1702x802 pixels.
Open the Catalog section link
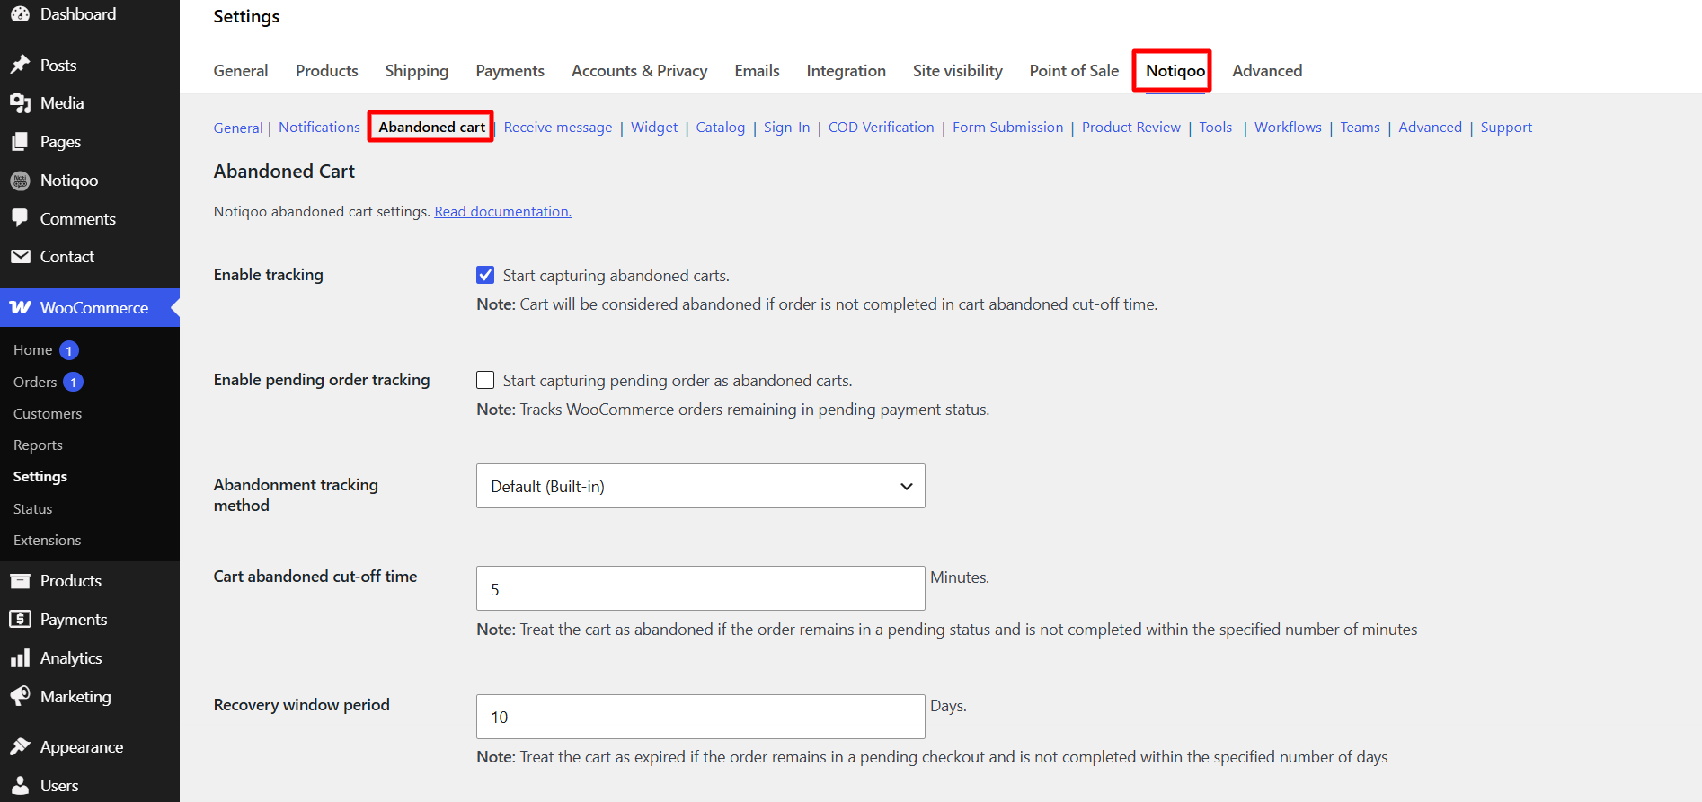tap(721, 128)
